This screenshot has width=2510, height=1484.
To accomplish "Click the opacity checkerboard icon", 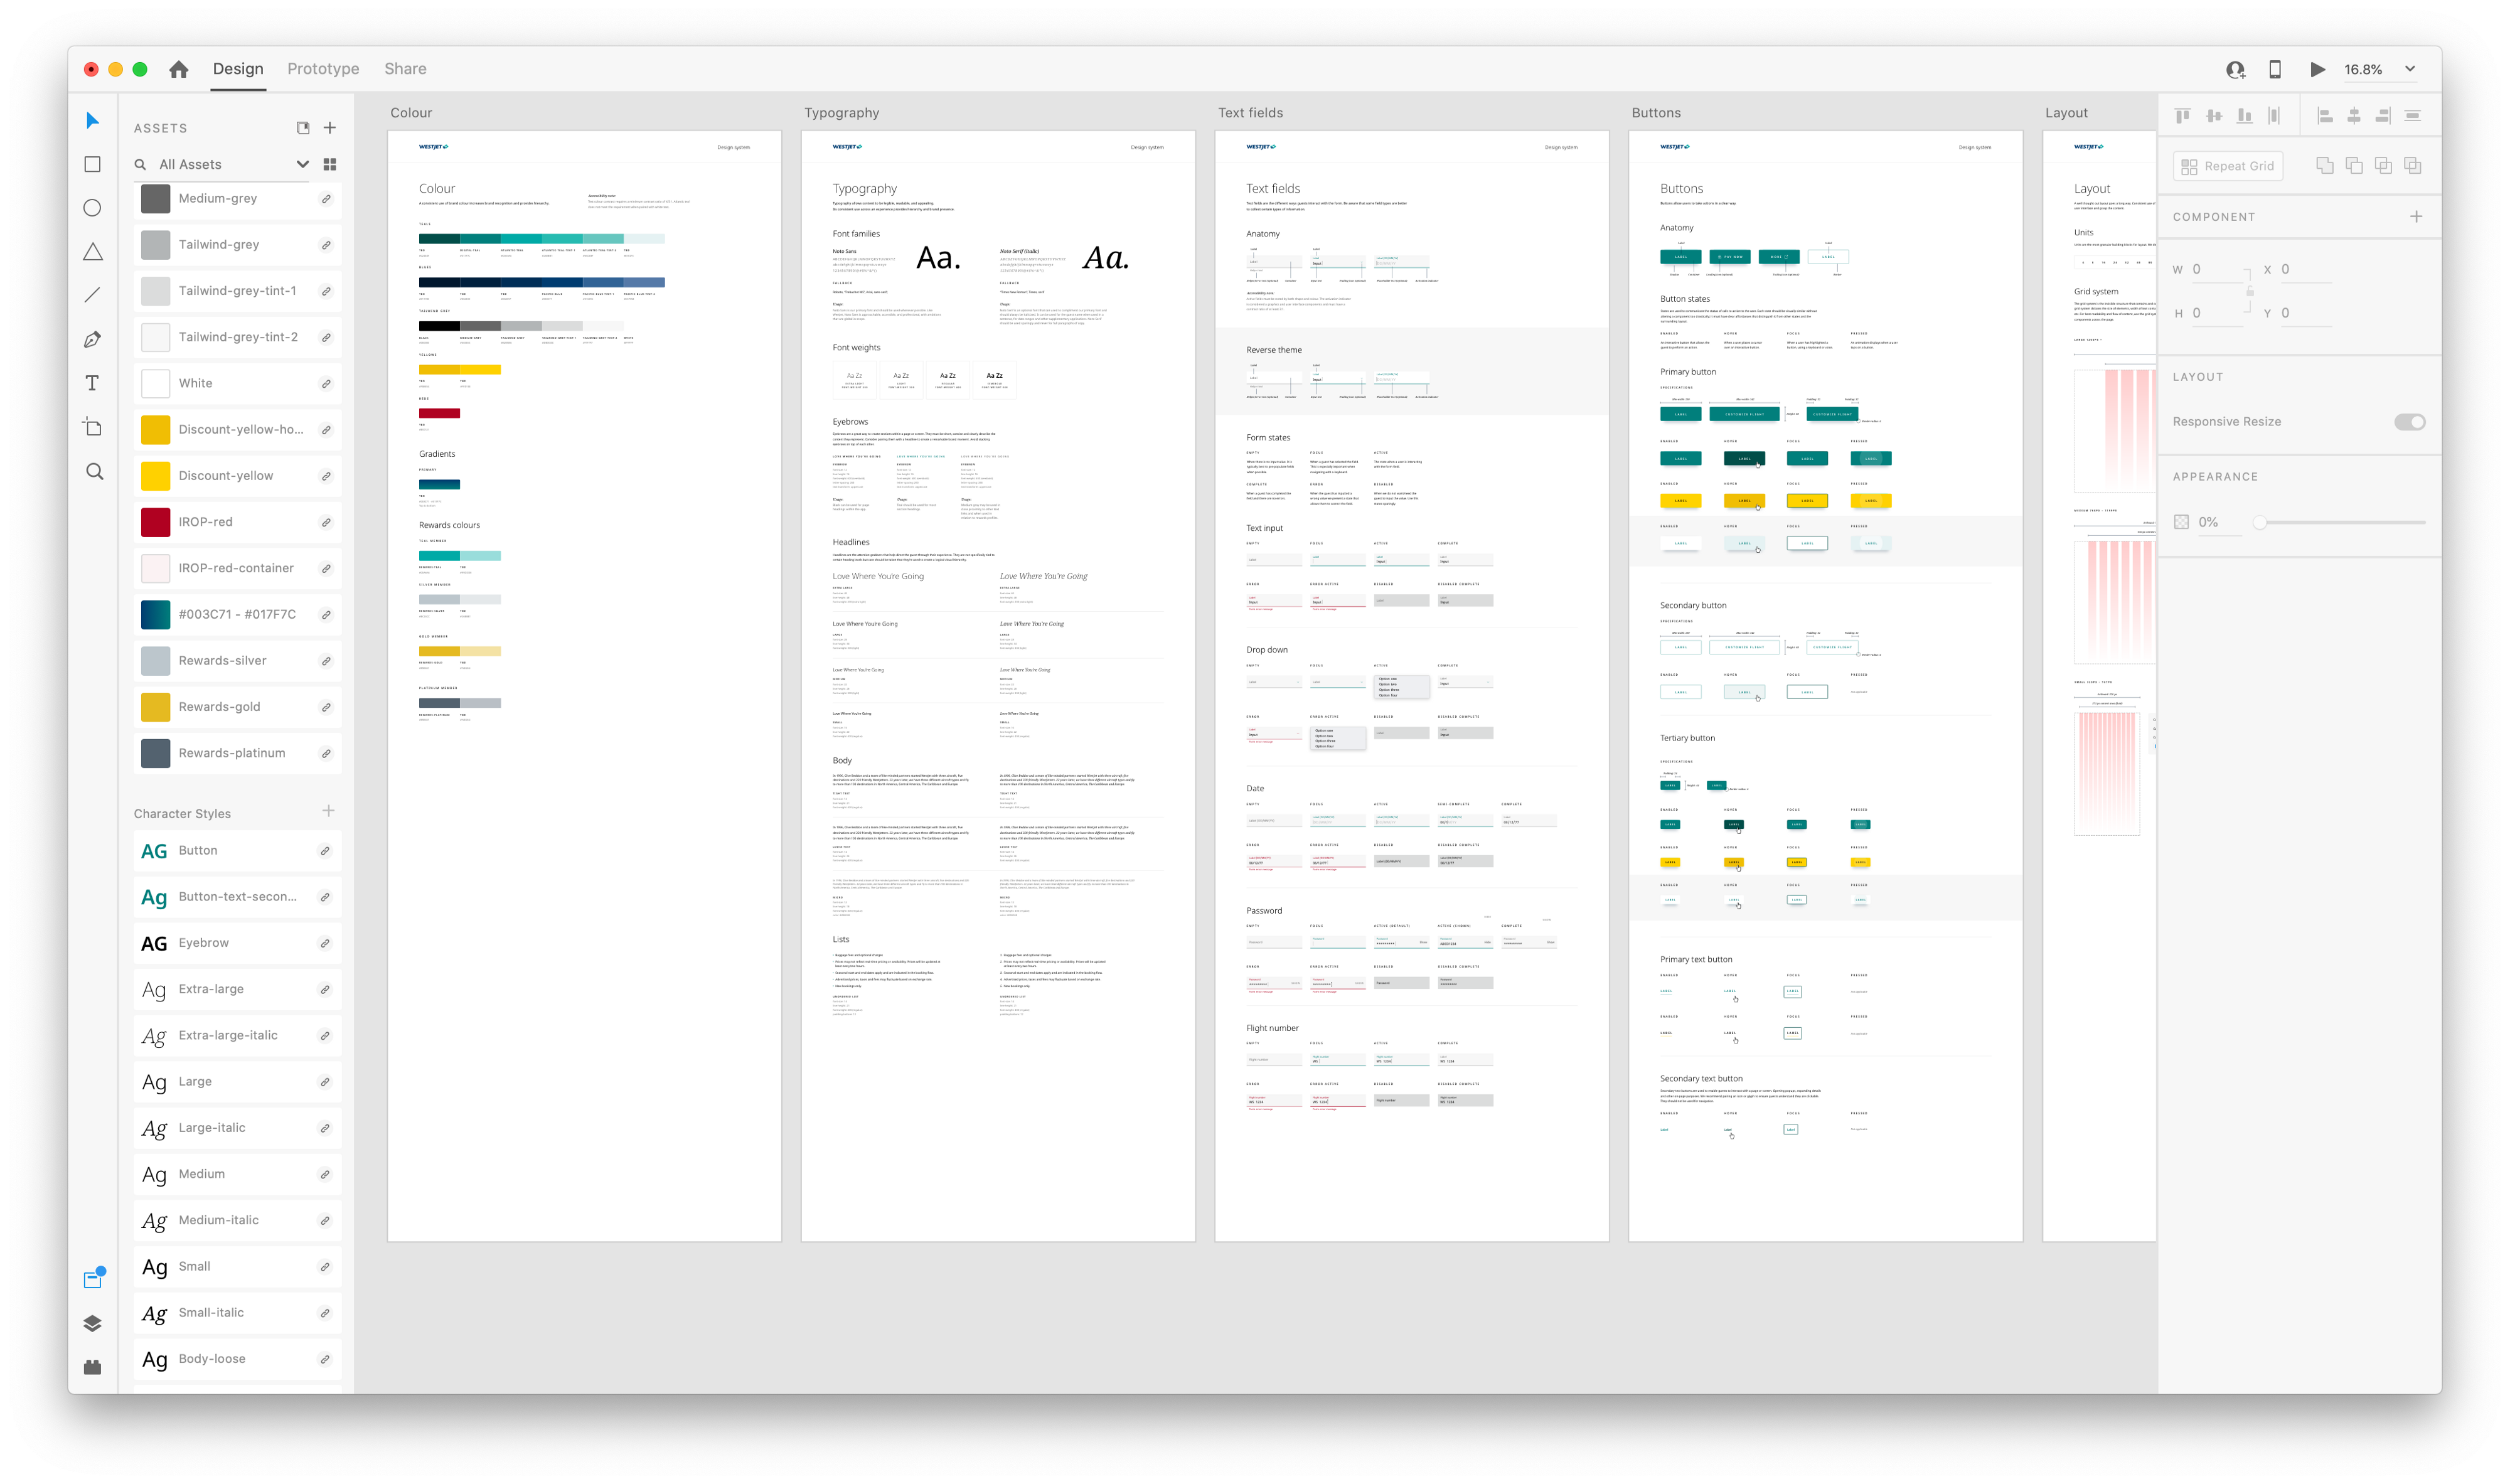I will point(2181,522).
